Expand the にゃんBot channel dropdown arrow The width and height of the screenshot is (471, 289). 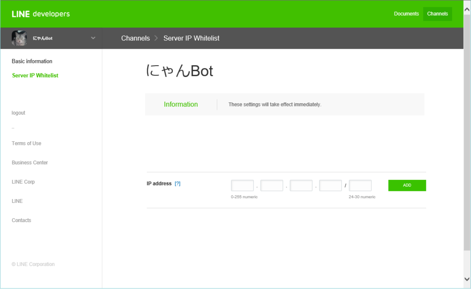pos(93,38)
